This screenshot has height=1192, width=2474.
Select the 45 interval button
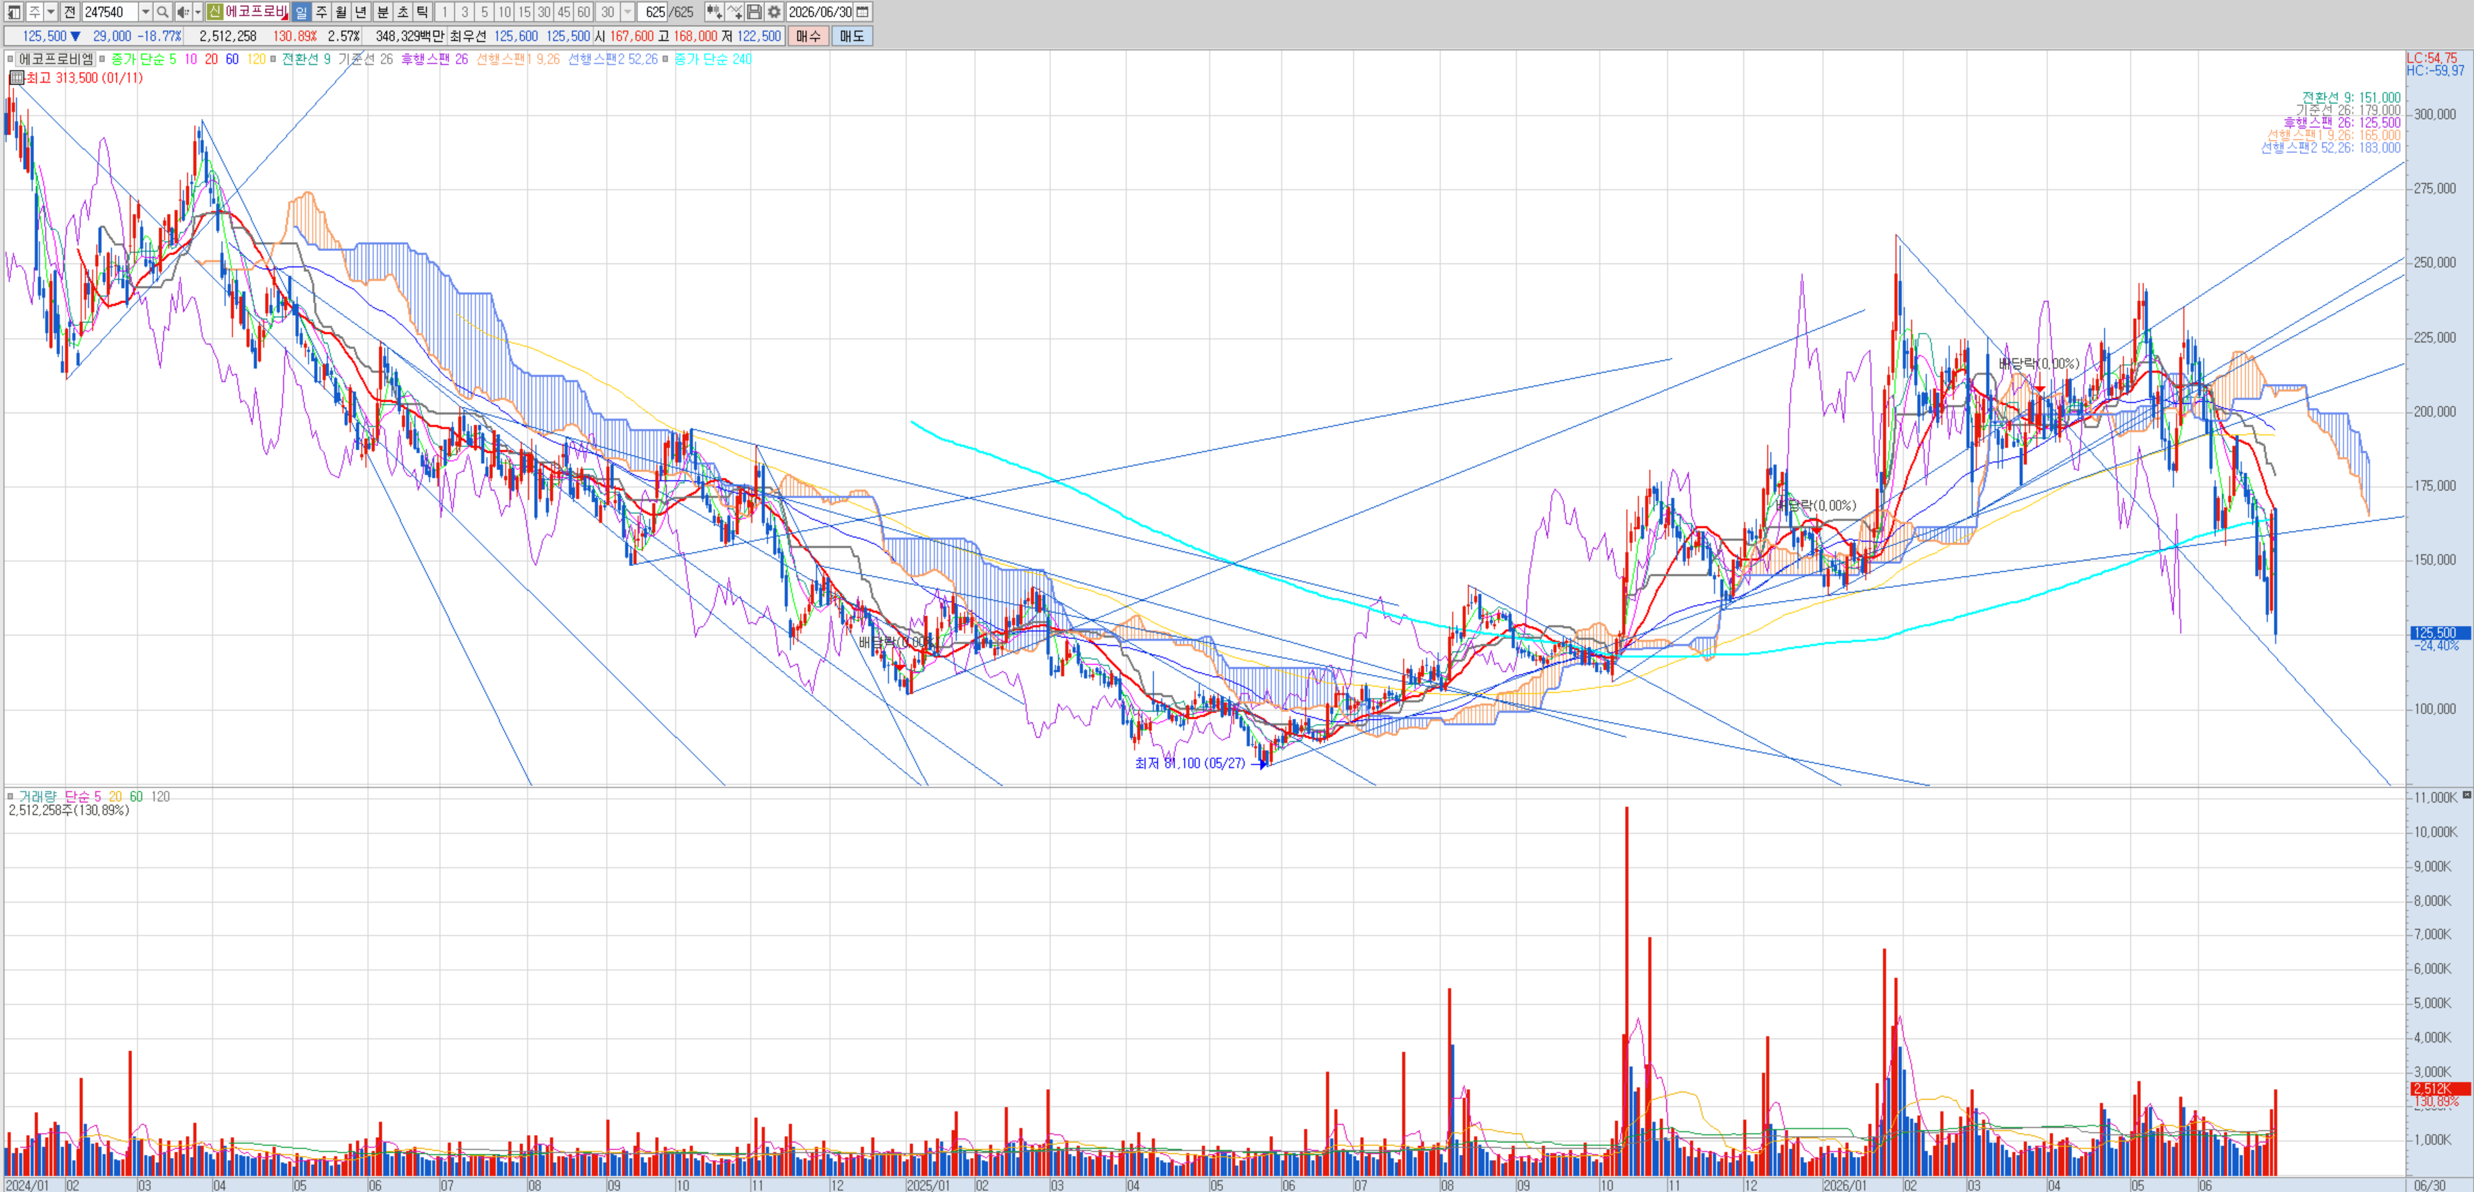click(x=564, y=12)
